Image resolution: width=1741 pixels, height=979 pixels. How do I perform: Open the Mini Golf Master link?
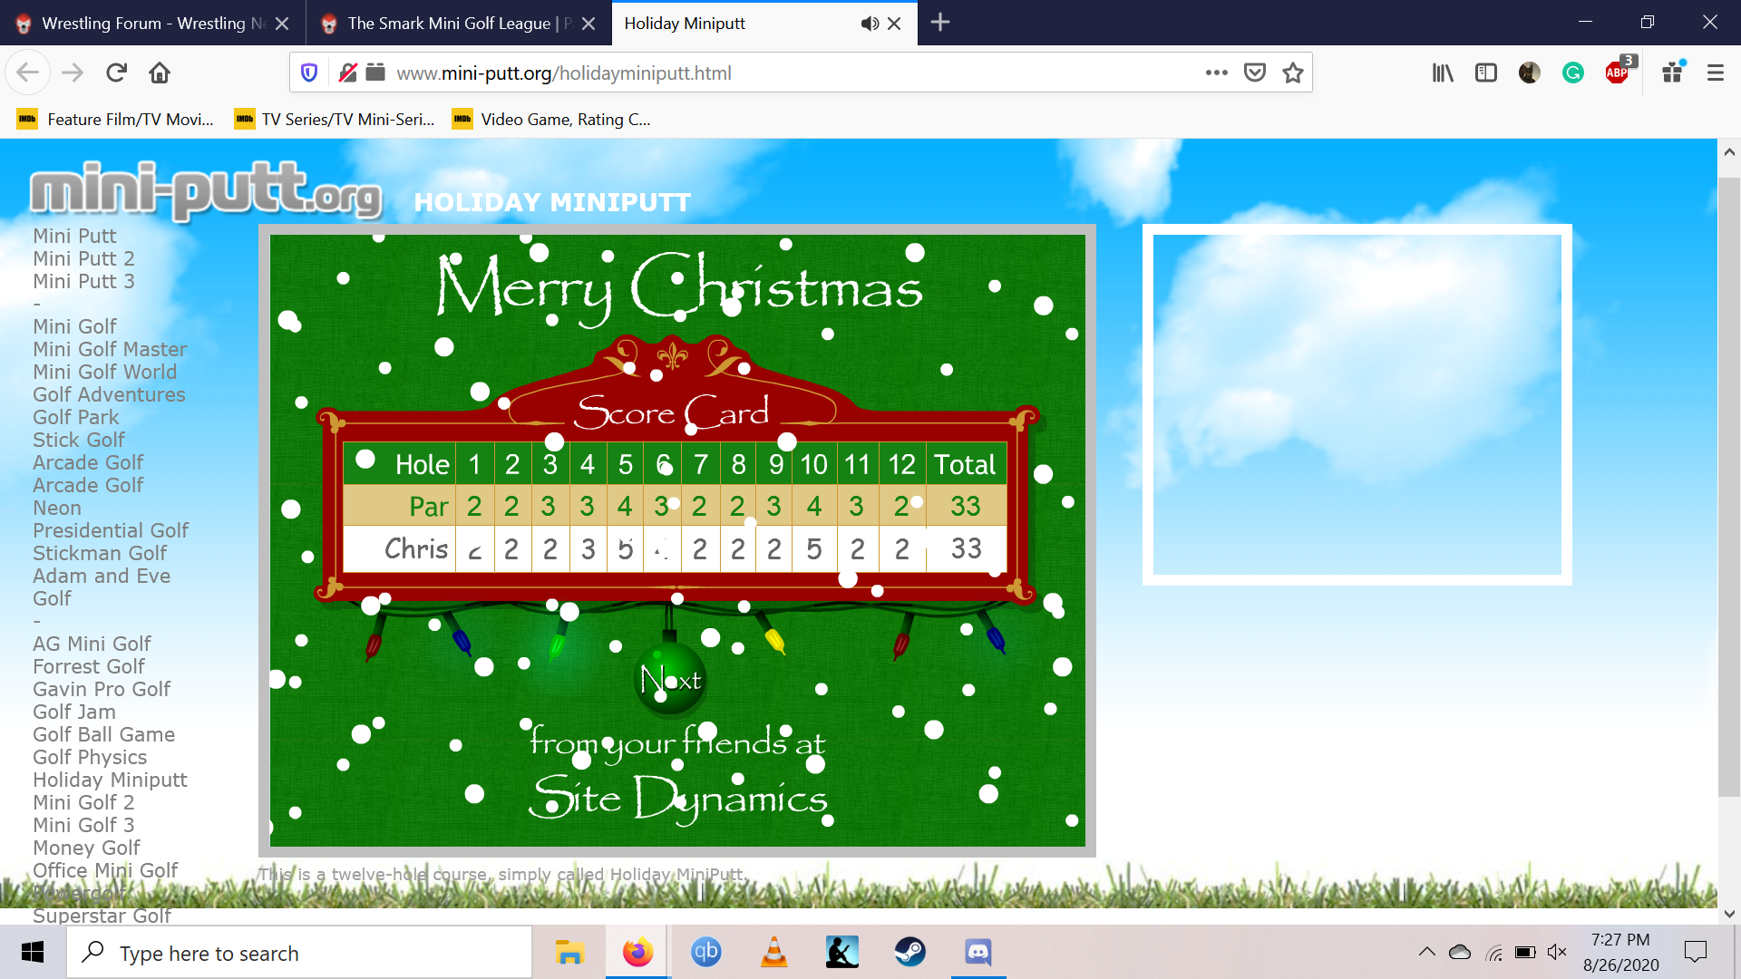pyautogui.click(x=110, y=349)
